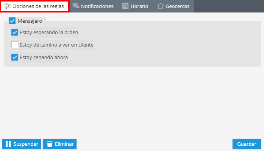
Task: Save the changes with Guardar
Action: tap(247, 144)
